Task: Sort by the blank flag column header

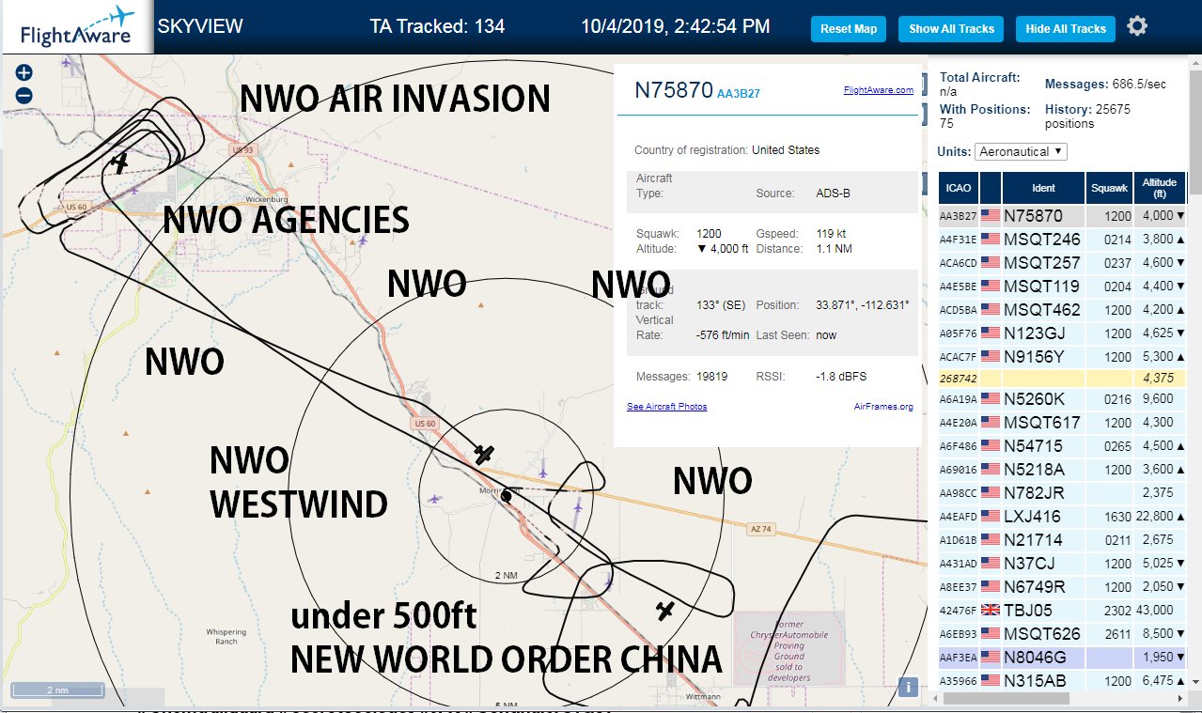Action: tap(990, 188)
